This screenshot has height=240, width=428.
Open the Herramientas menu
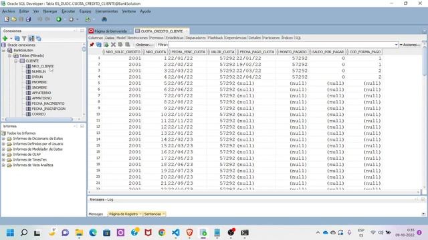coord(106,11)
